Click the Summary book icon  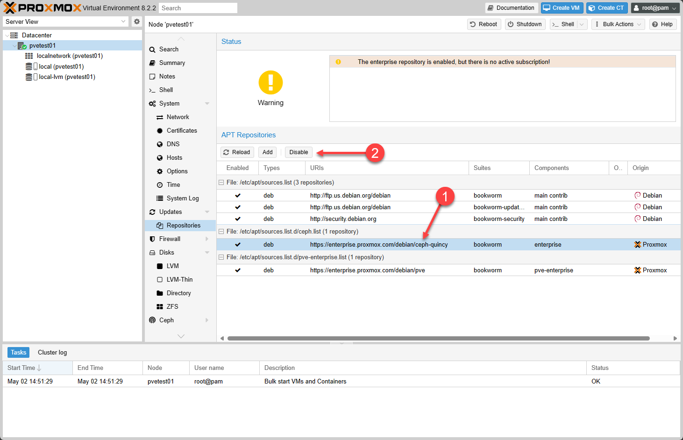point(152,63)
